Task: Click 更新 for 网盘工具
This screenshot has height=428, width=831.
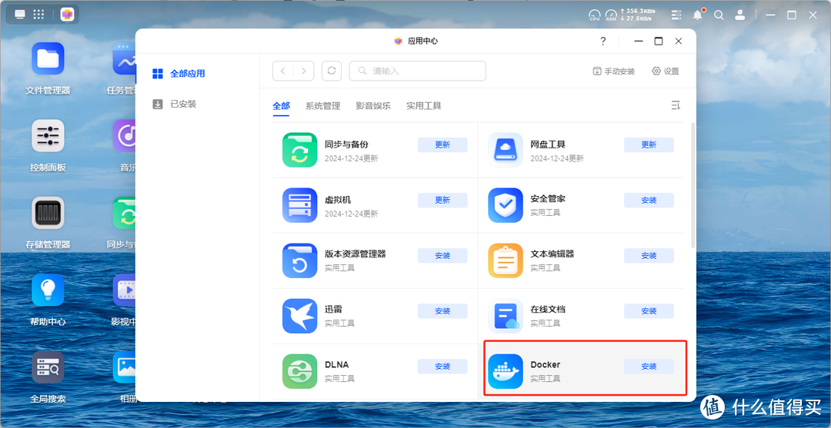Action: [649, 145]
